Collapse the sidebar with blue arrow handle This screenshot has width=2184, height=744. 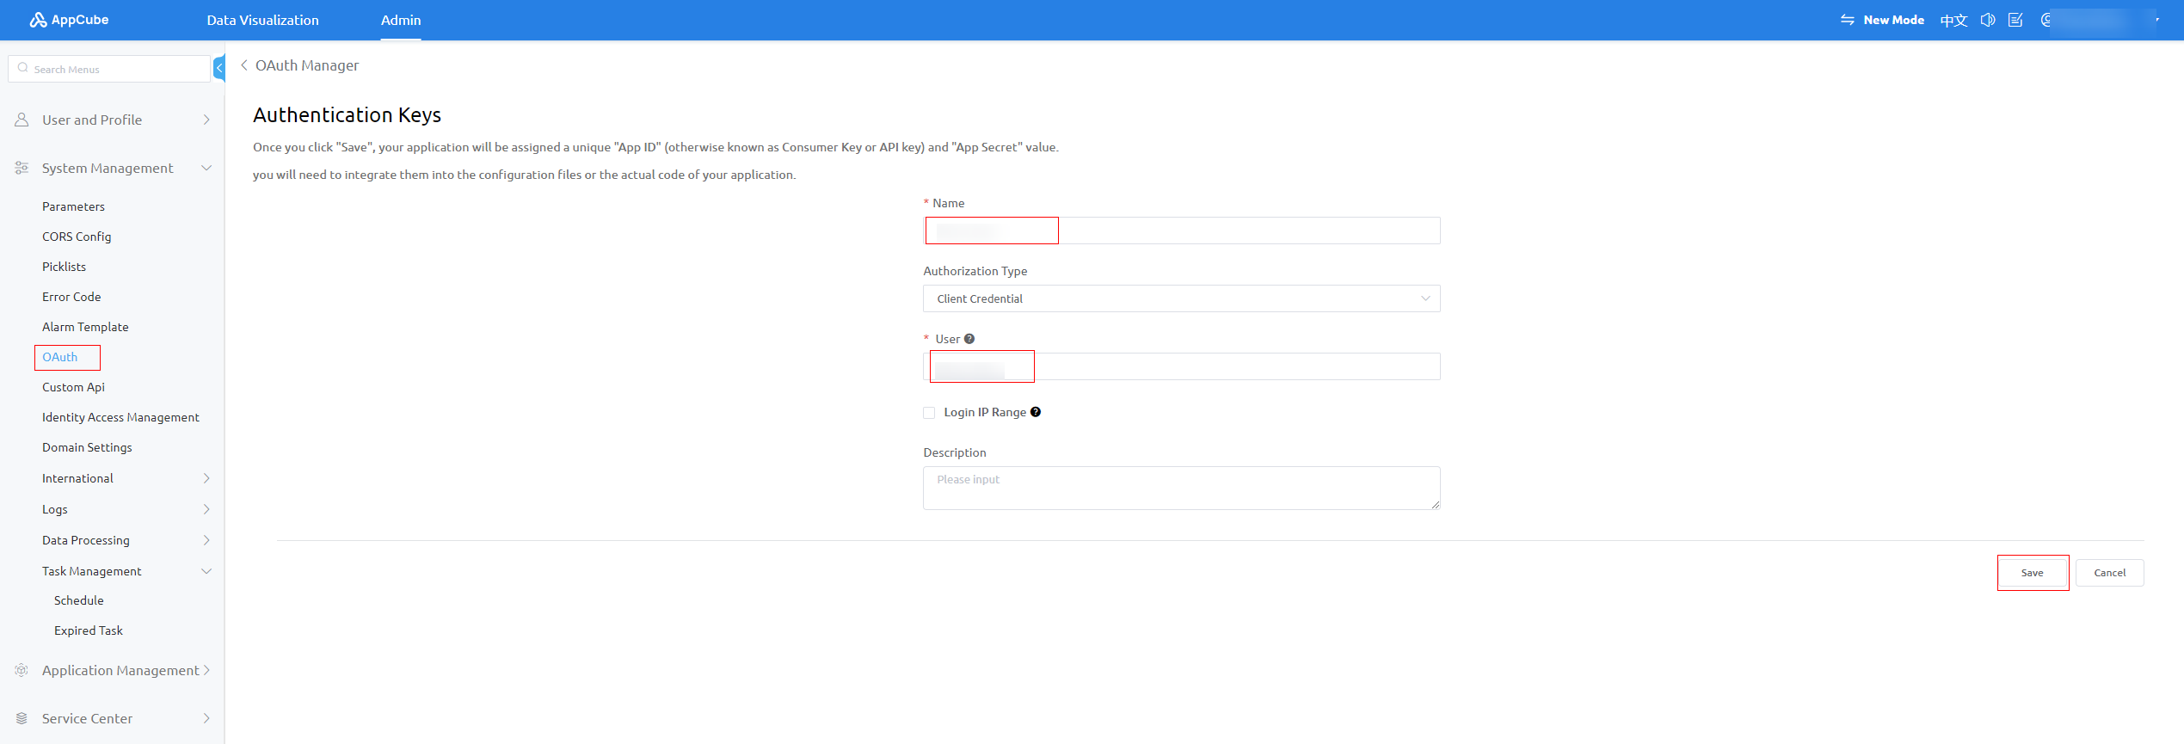click(x=219, y=68)
